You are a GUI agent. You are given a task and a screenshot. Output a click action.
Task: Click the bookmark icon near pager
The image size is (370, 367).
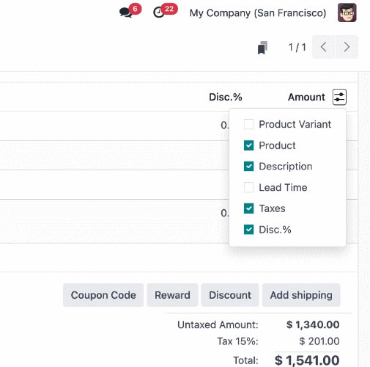(263, 48)
